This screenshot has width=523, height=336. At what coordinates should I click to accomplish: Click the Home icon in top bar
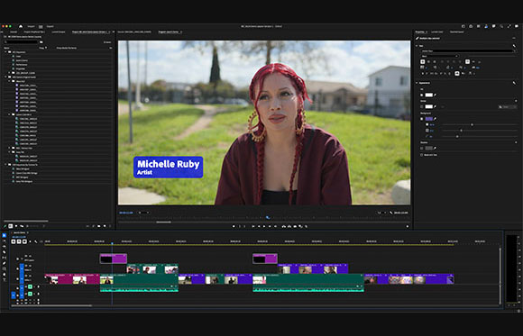point(21,26)
